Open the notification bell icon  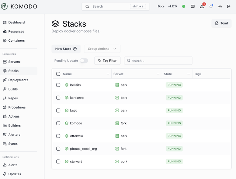(211, 6)
